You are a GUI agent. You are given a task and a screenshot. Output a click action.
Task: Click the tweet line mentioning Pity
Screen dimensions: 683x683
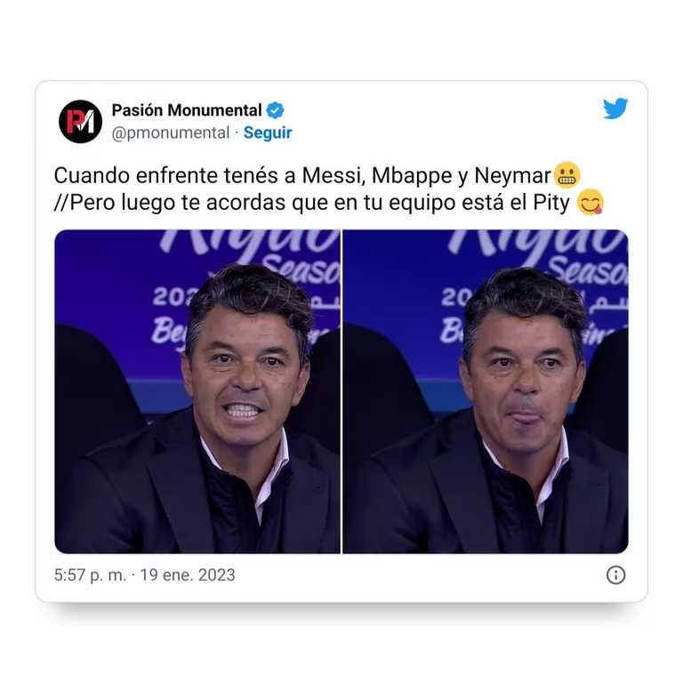(329, 203)
